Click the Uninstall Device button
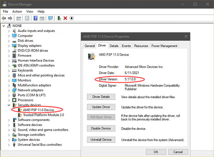Image resolution: width=214 pixels, height=157 pixels. pyautogui.click(x=101, y=140)
